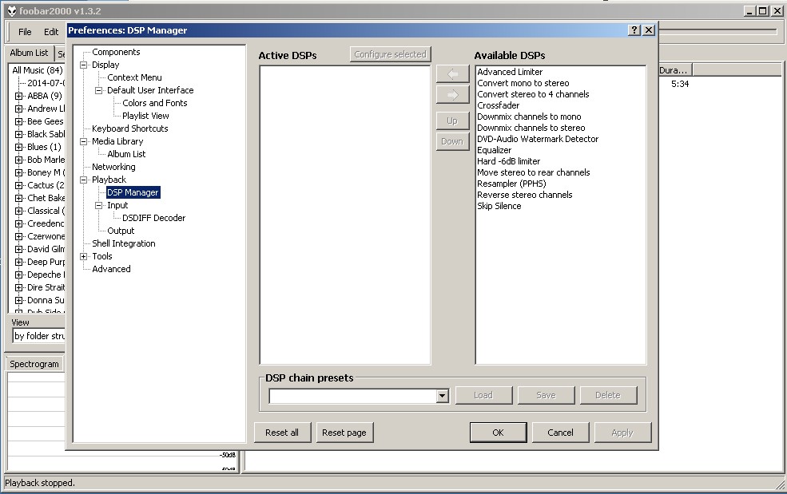The image size is (787, 494).
Task: Open Shell Integration preferences page
Action: [124, 243]
